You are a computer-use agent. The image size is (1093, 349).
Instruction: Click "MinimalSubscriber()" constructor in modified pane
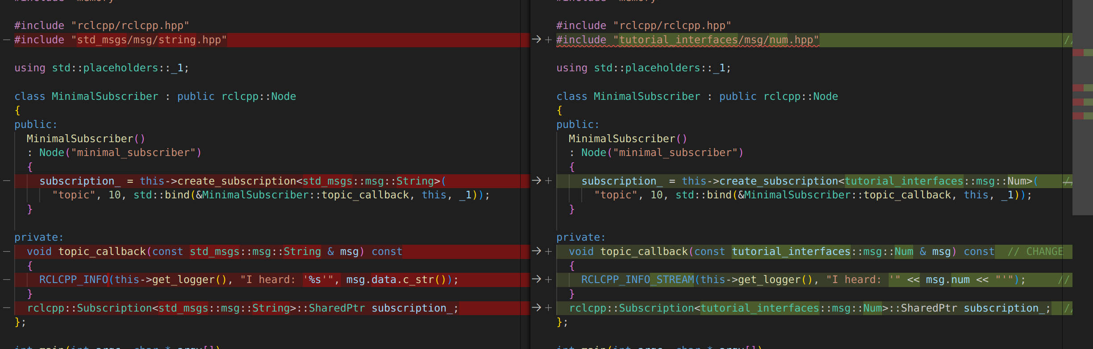click(x=628, y=139)
